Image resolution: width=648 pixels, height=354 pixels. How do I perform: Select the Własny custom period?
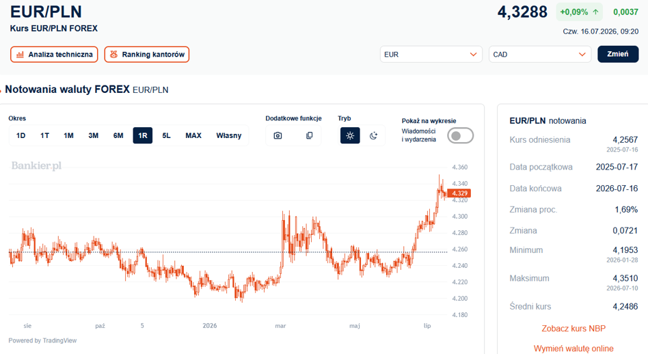(229, 135)
